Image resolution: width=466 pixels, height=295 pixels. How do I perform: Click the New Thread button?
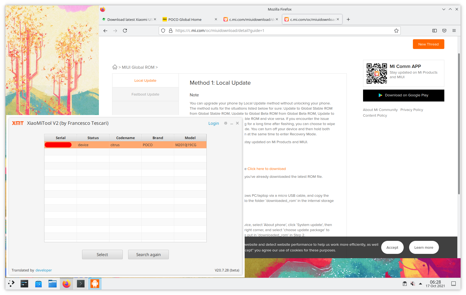428,44
